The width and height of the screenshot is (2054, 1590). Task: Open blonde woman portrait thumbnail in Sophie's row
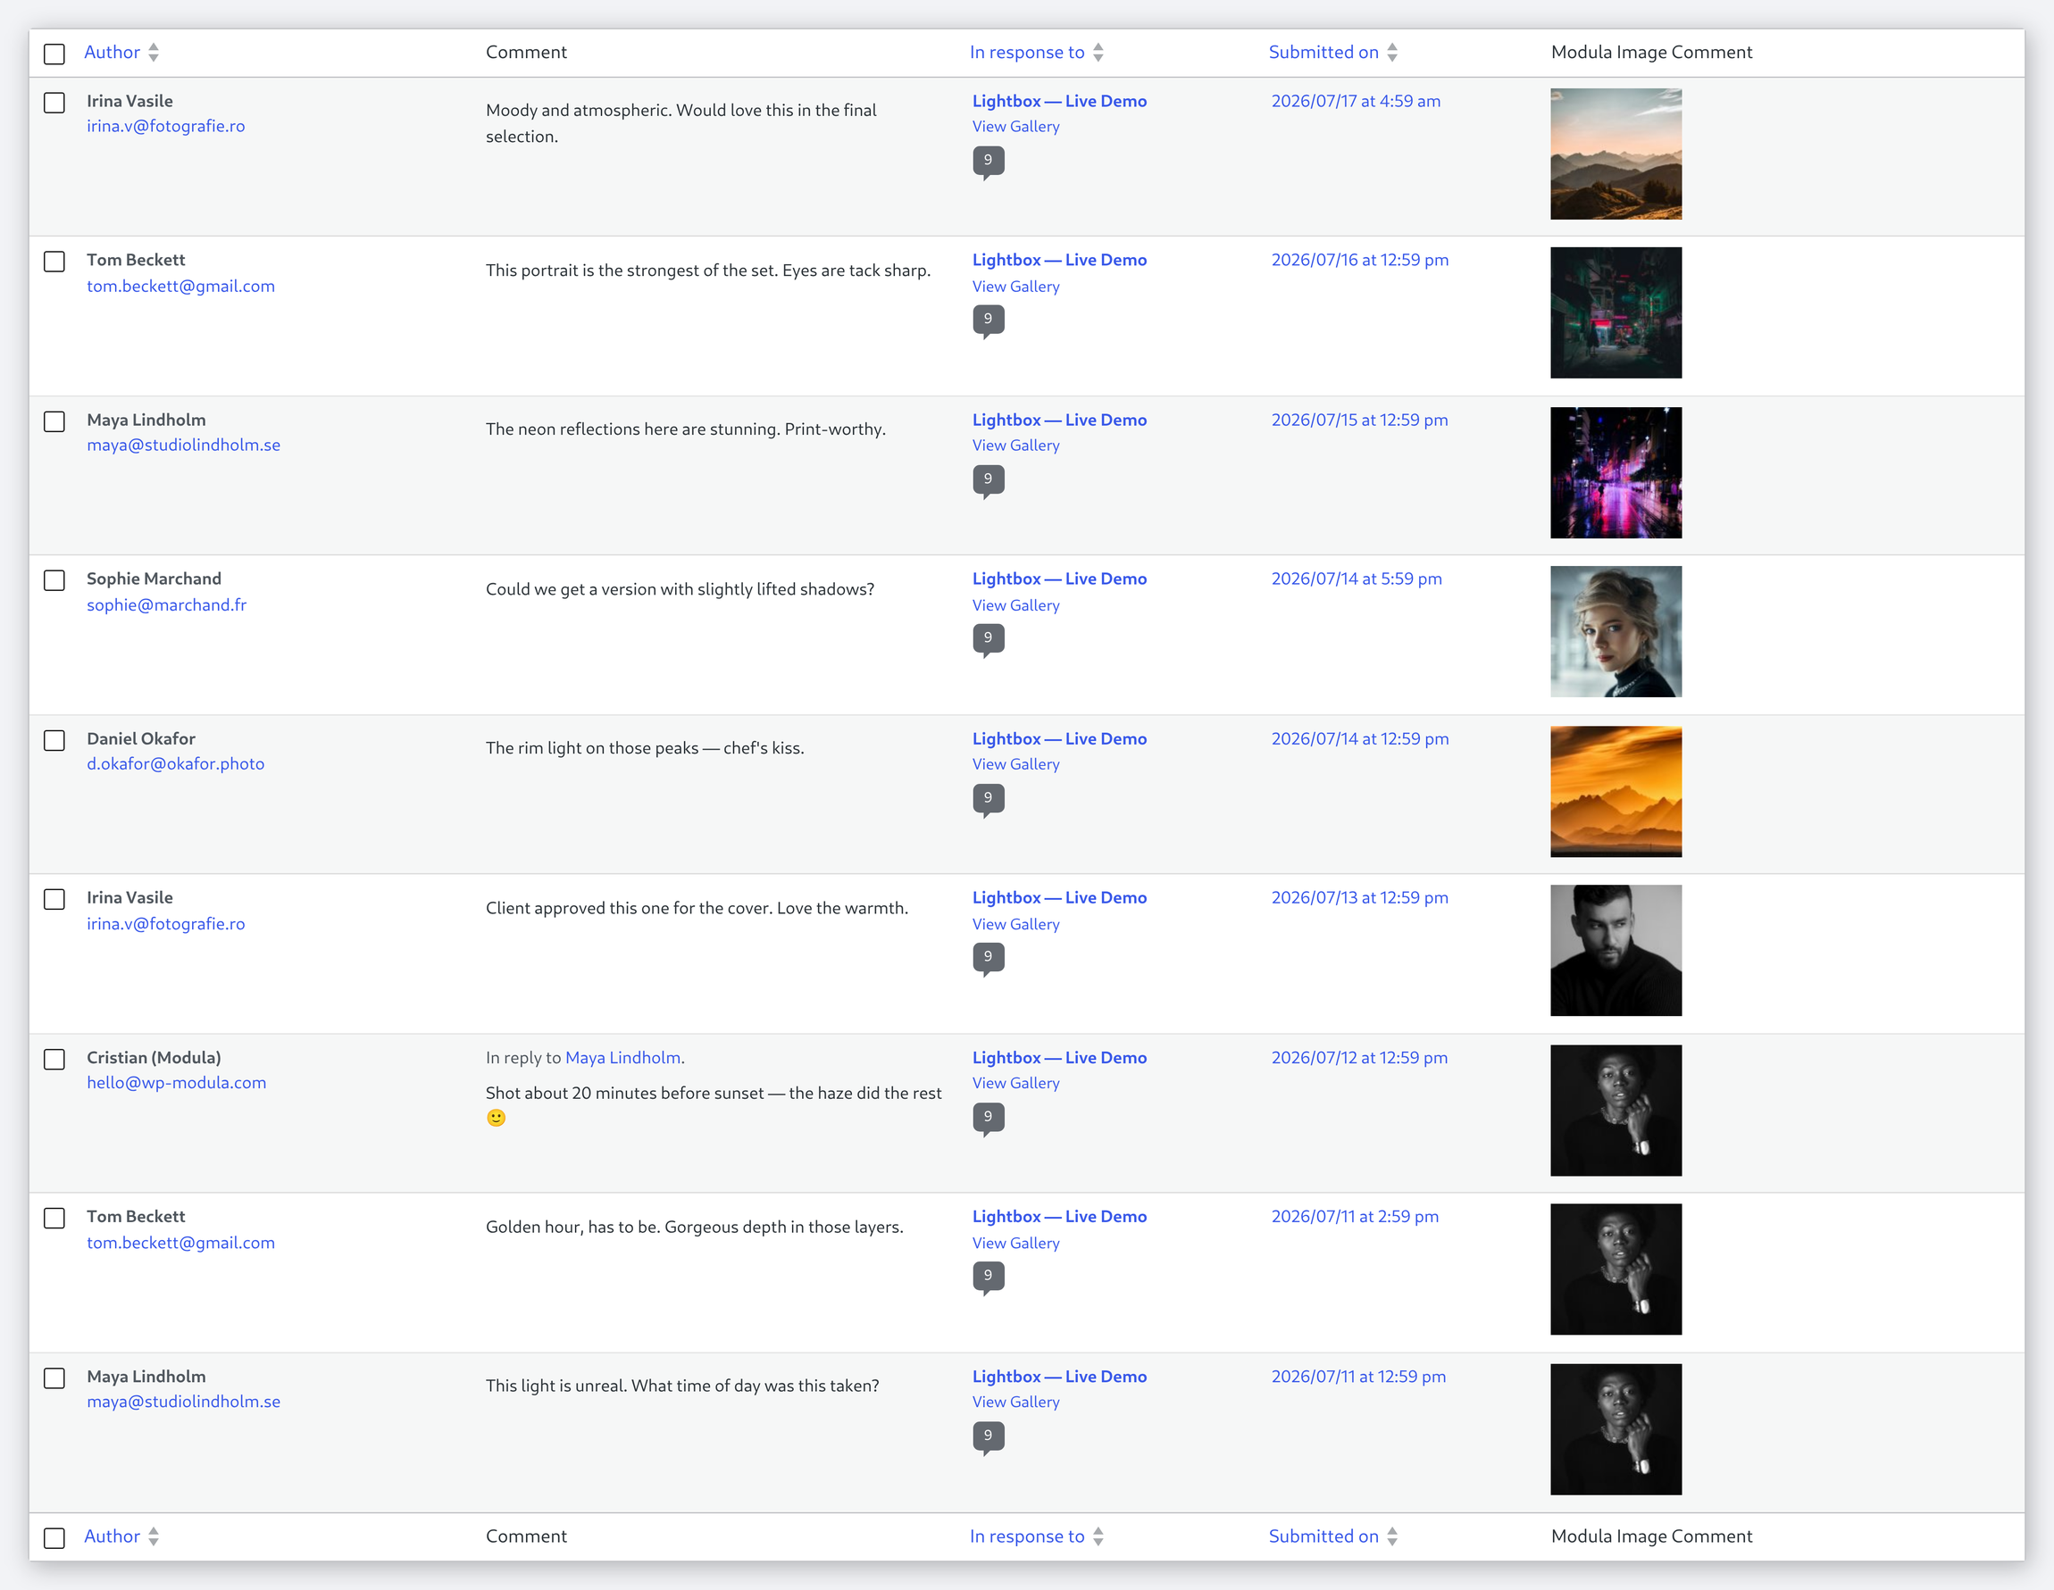1616,632
